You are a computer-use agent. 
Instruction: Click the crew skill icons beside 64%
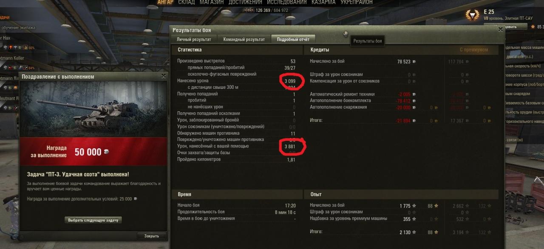15,68
